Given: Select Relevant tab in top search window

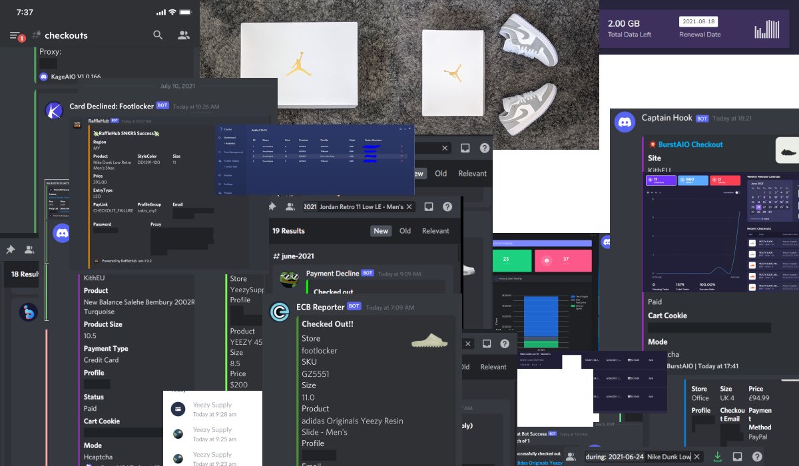Looking at the screenshot, I should coord(472,173).
